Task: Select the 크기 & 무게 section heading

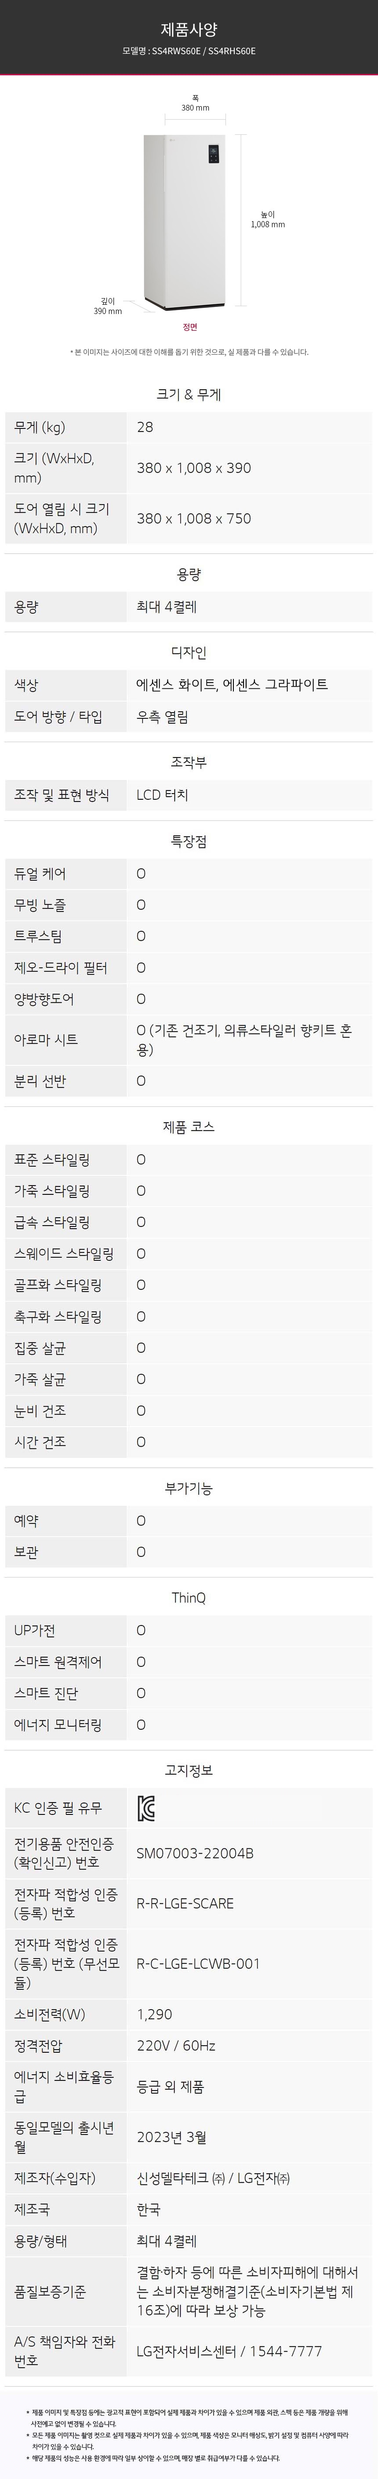Action: [x=189, y=395]
